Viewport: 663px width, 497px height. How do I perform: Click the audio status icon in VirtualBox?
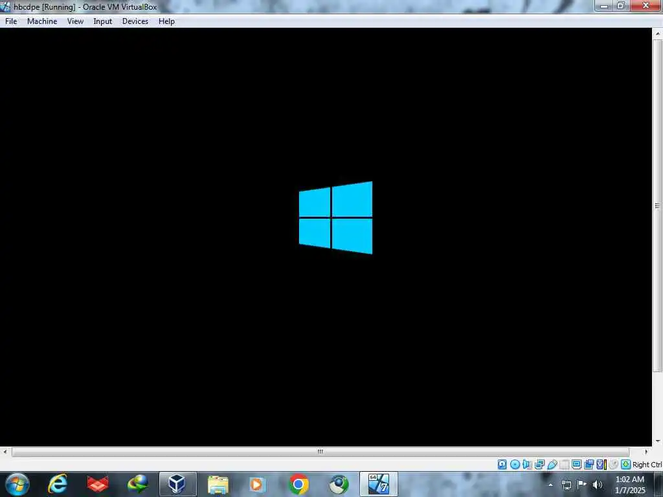[527, 465]
